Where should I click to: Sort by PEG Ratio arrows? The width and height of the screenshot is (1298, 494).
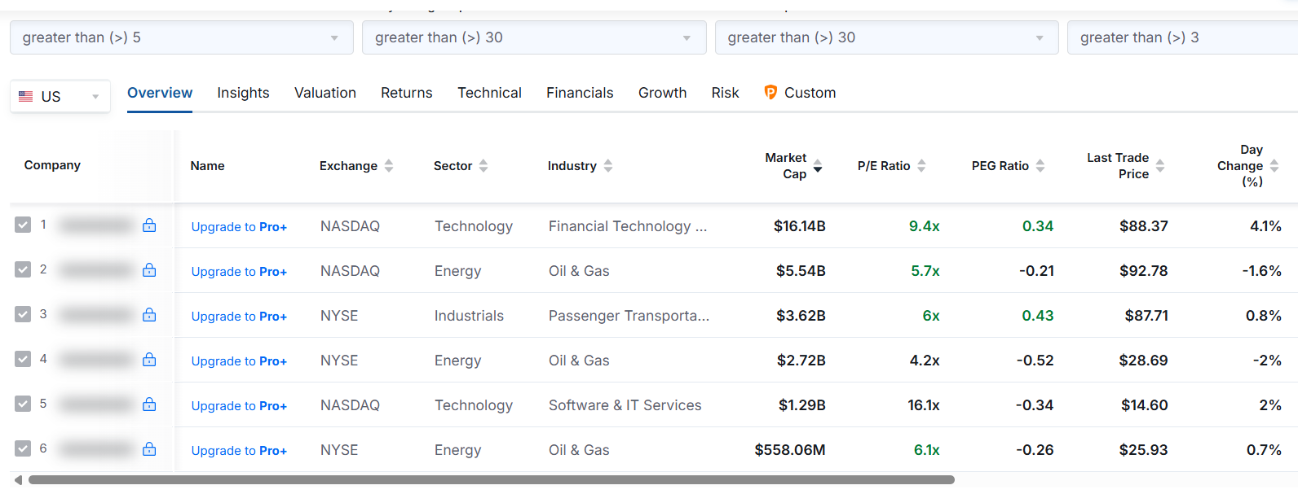pos(1040,166)
